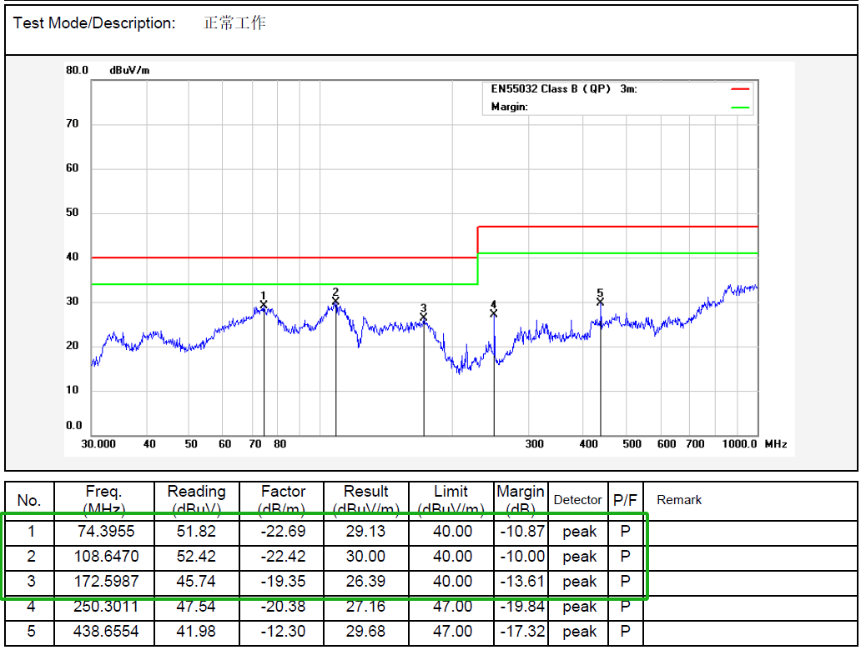
Task: Click peak marker 1 on the spectrum plot
Action: [x=264, y=305]
